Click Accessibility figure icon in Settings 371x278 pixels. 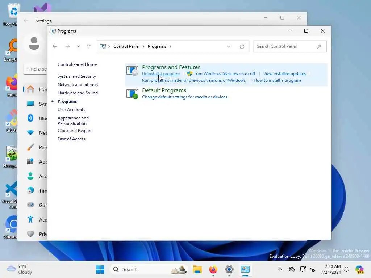[x=30, y=219]
